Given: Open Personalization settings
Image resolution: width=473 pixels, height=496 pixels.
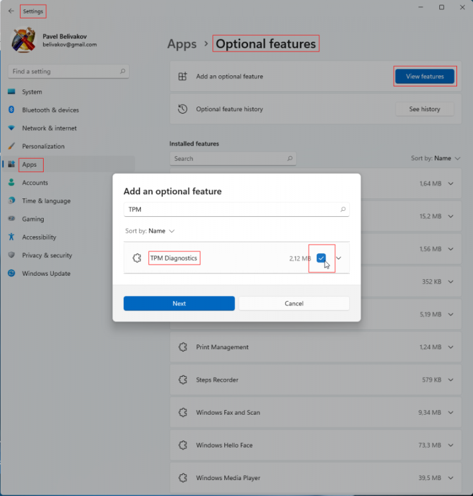Looking at the screenshot, I should coord(68,146).
